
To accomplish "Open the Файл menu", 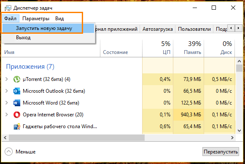I will coord(10,19).
